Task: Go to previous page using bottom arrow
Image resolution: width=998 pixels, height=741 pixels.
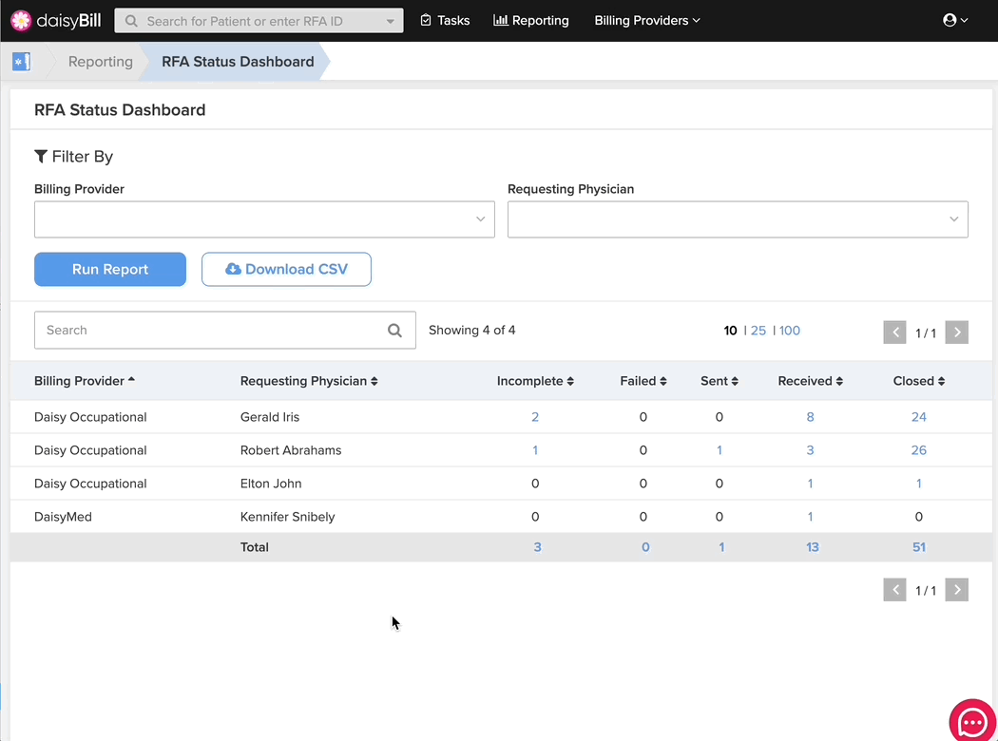Action: (x=894, y=590)
